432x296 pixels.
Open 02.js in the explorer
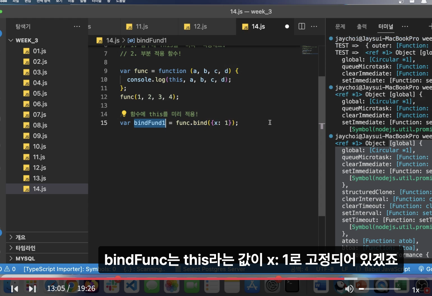pyautogui.click(x=47, y=62)
